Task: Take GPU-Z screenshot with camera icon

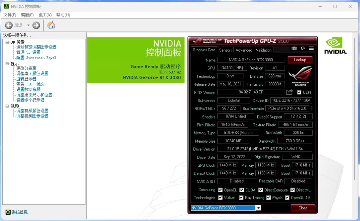Action: click(294, 48)
